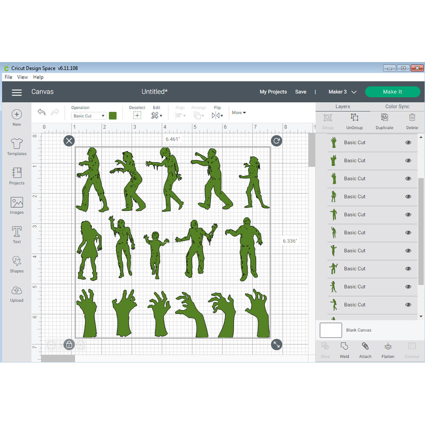Open the More dropdown in the toolbar
The height and width of the screenshot is (425, 425).
(x=238, y=112)
